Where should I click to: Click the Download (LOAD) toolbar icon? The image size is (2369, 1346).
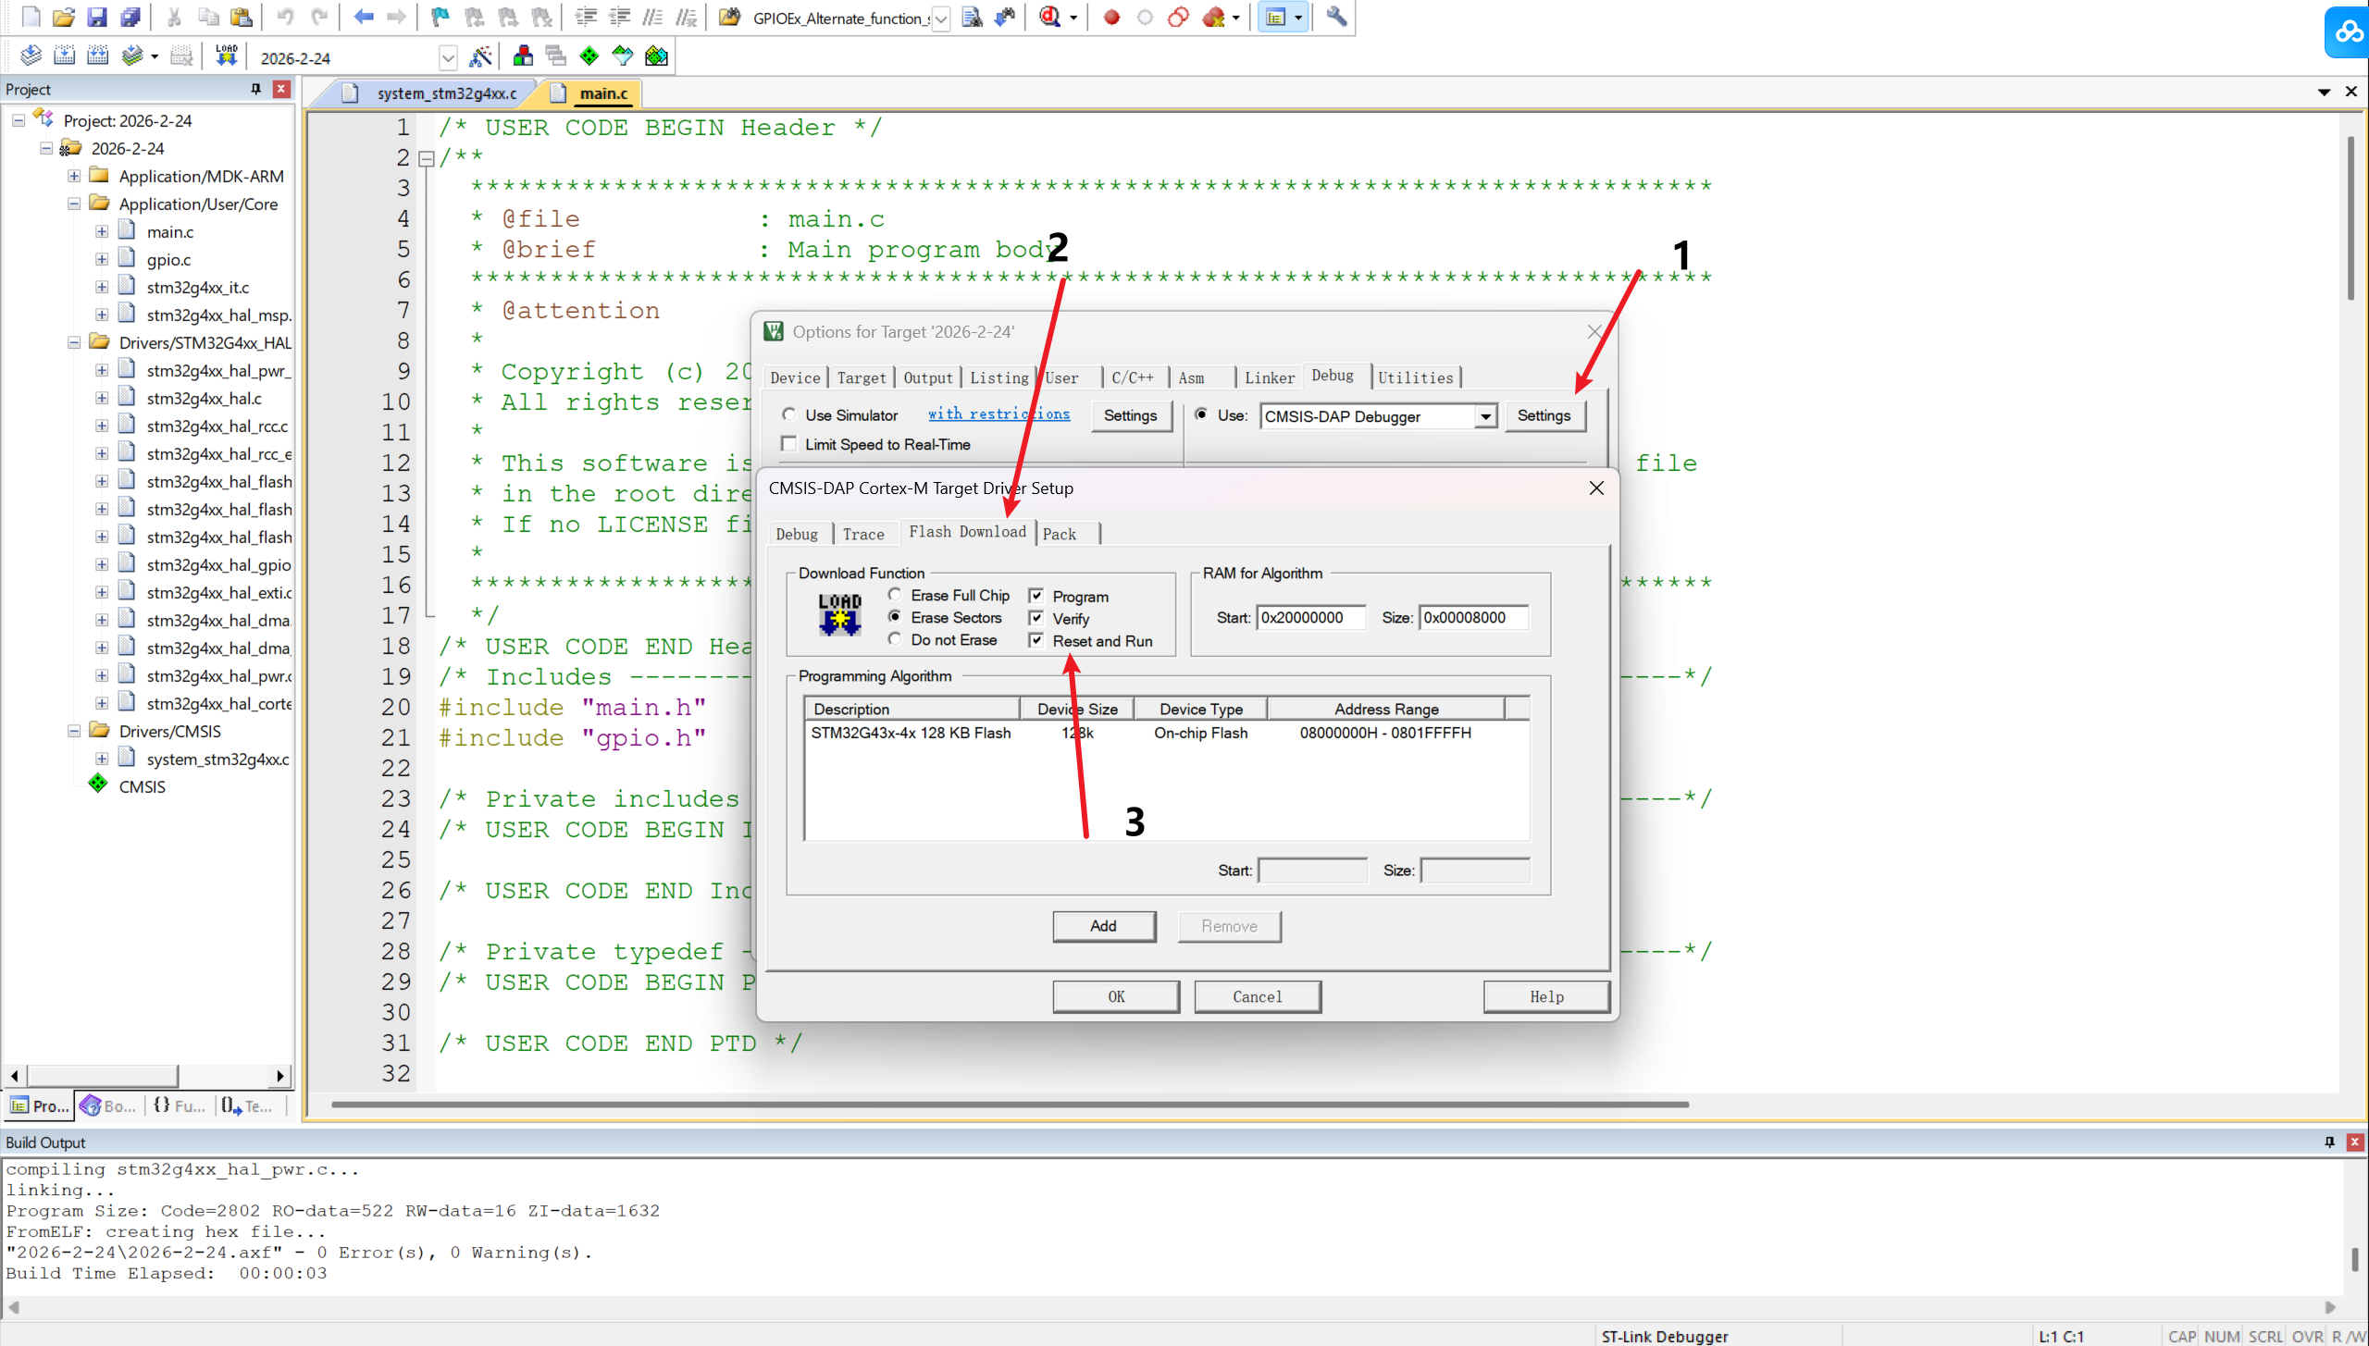pyautogui.click(x=226, y=56)
